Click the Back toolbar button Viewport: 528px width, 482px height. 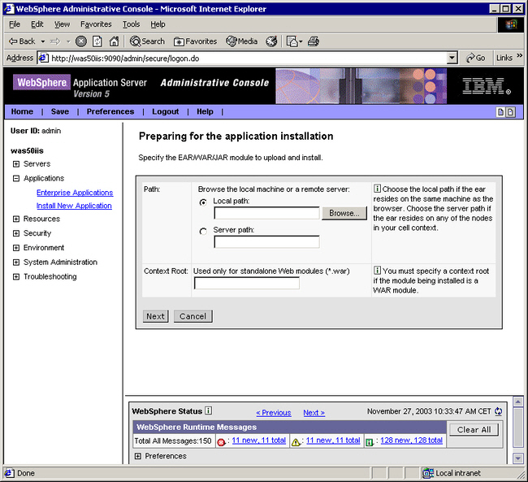click(22, 41)
